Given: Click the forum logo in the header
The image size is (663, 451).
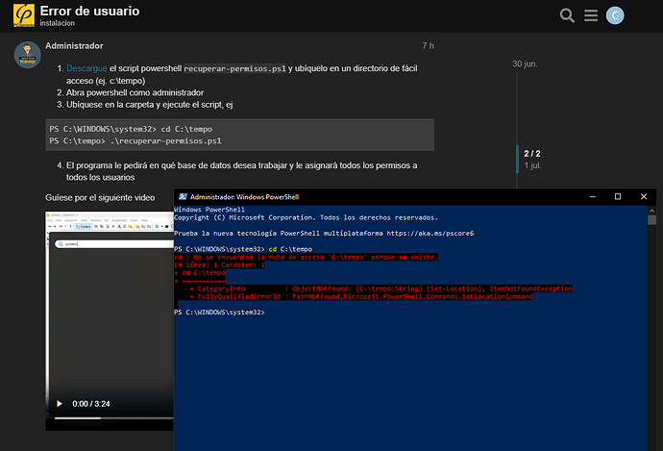Looking at the screenshot, I should [x=24, y=15].
